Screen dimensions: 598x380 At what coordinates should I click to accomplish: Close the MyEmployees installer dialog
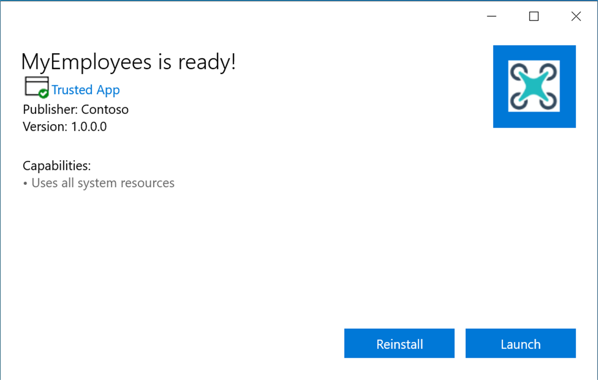click(x=576, y=16)
